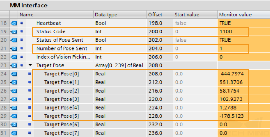Viewport: 270px width, 137px height.
Task: Click the monitor value 102.9273
Action: click(x=231, y=99)
